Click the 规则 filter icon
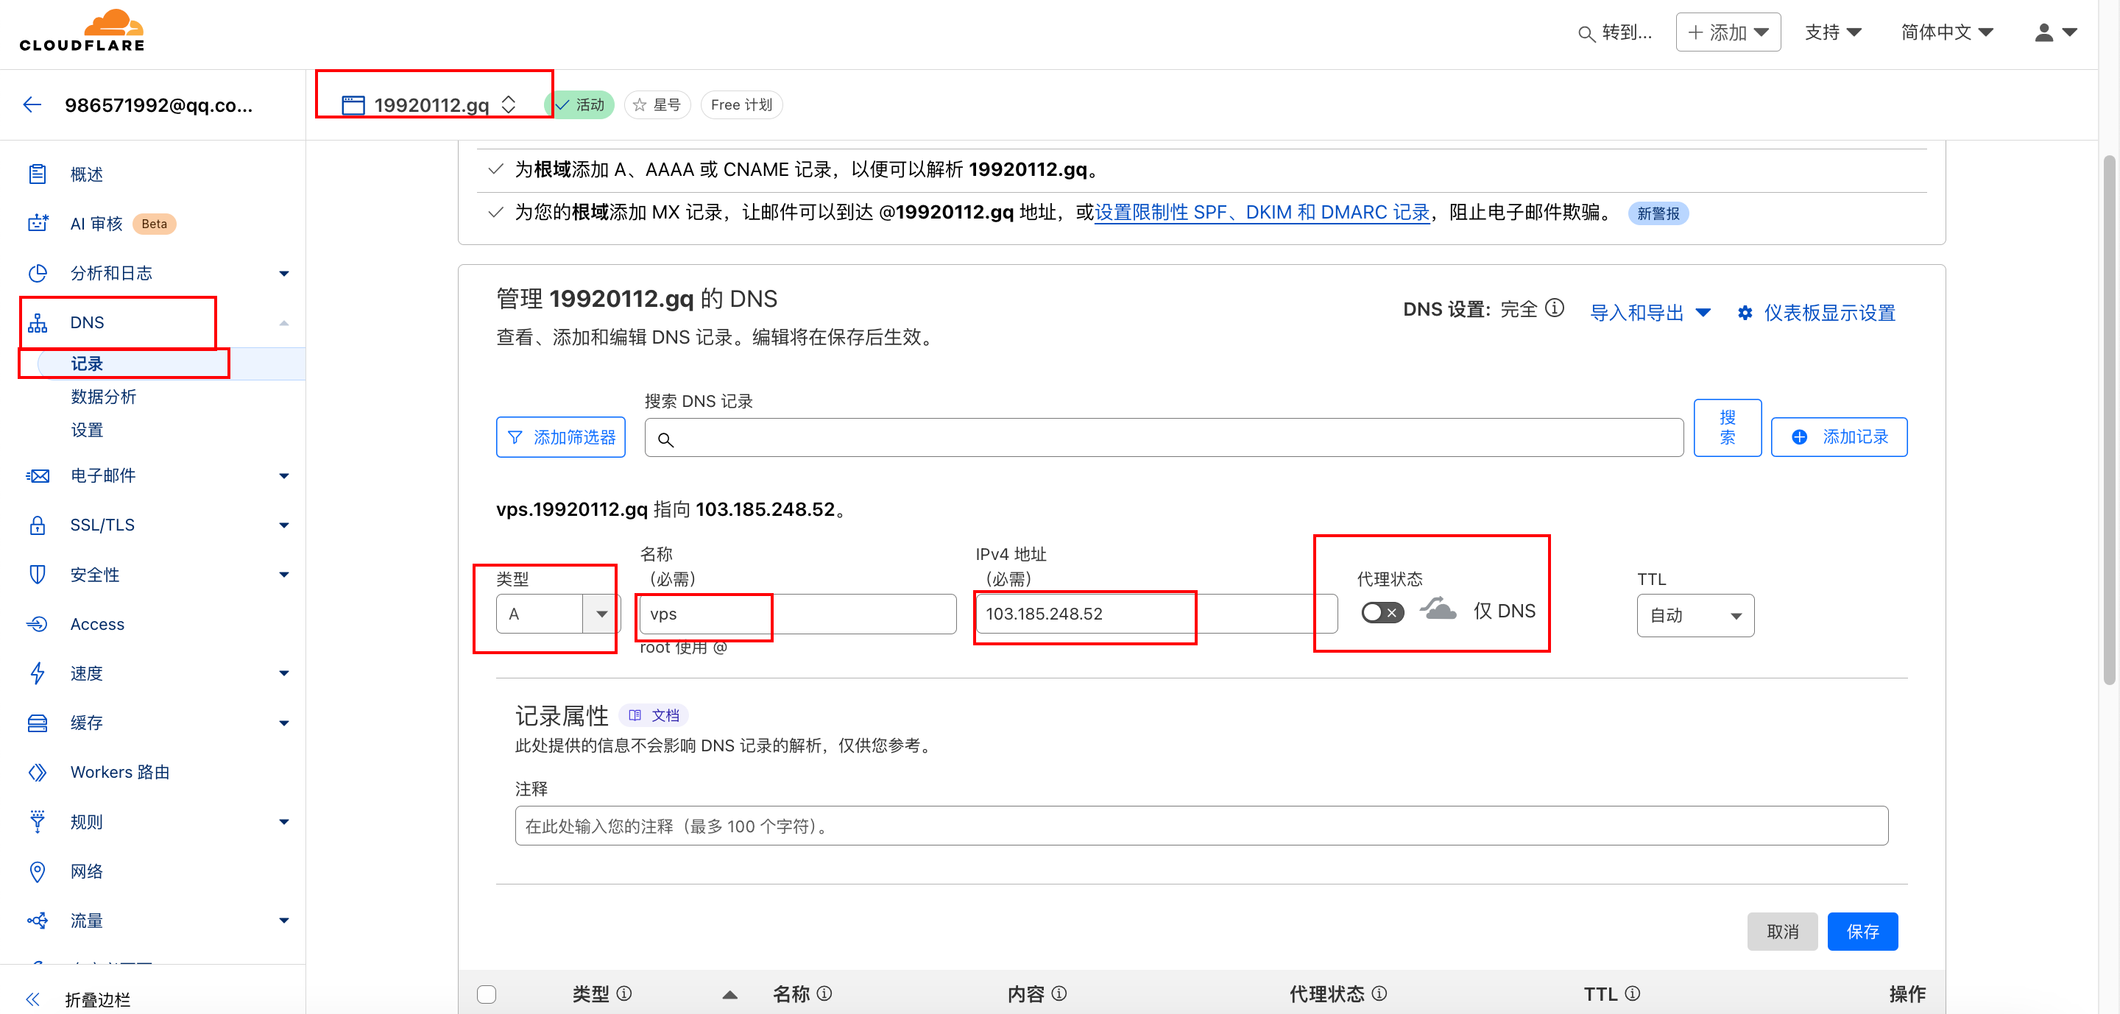The height and width of the screenshot is (1014, 2120). pos(37,821)
